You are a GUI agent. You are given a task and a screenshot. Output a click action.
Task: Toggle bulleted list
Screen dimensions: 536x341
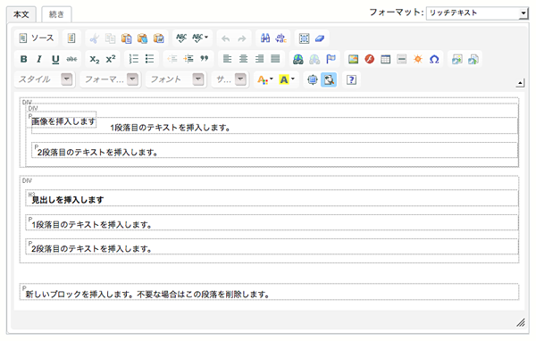point(149,59)
